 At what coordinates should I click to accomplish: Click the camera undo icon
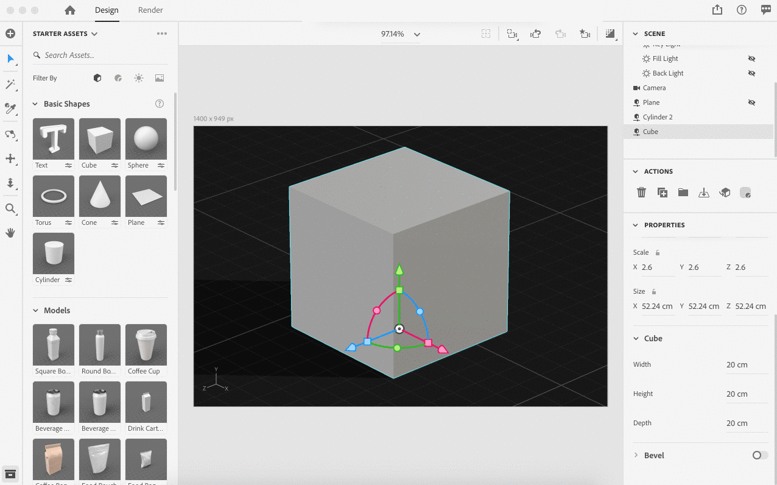[x=536, y=34]
